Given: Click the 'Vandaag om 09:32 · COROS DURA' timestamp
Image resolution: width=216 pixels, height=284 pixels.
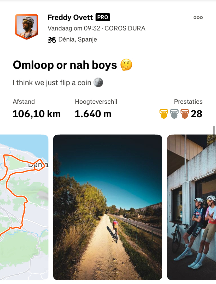Looking at the screenshot, I should pyautogui.click(x=96, y=28).
